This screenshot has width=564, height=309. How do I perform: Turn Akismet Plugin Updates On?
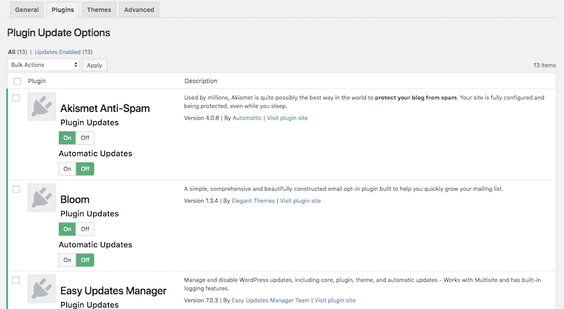point(67,138)
